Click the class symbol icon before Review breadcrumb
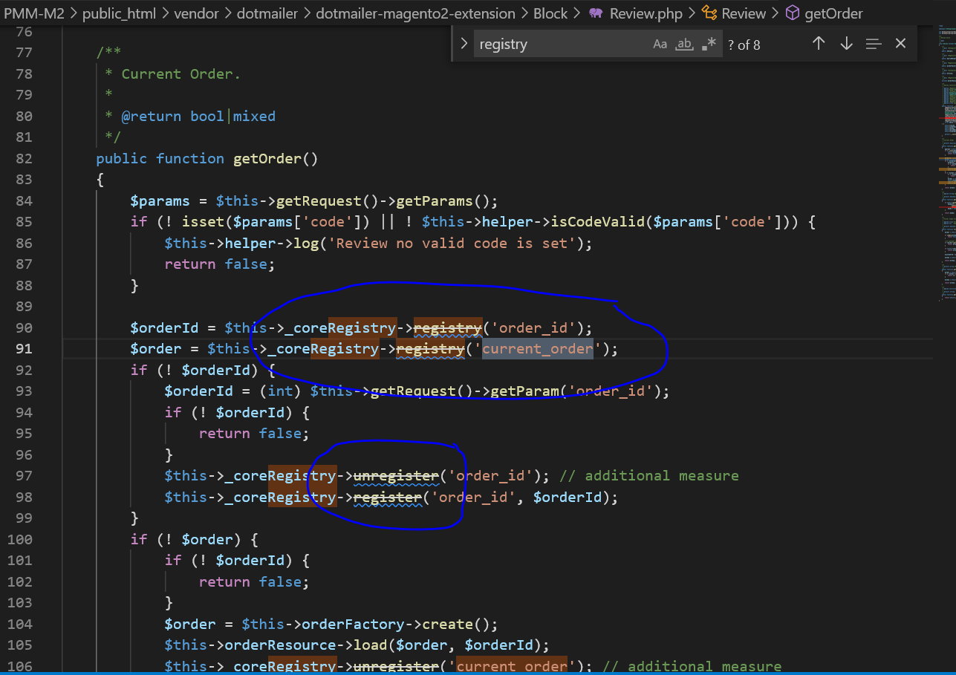The width and height of the screenshot is (956, 675). 709,13
